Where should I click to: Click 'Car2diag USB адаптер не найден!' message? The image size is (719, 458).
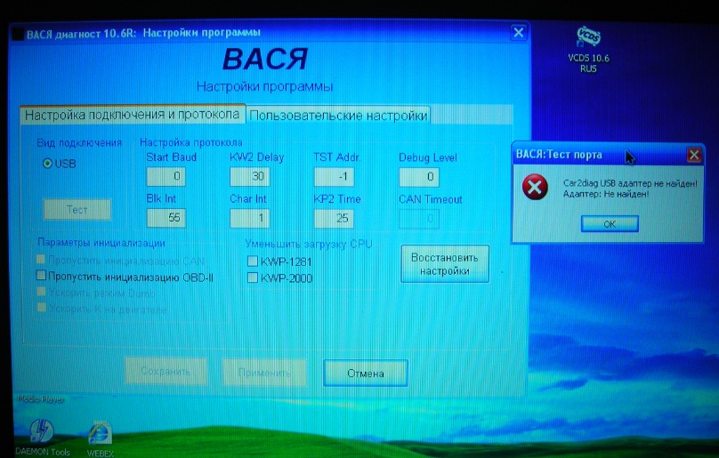pyautogui.click(x=630, y=183)
